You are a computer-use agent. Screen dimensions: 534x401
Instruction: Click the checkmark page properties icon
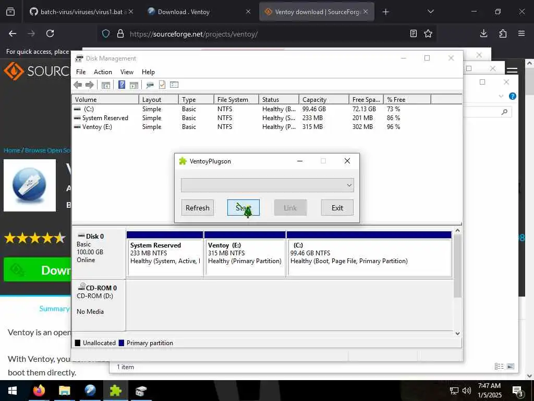click(162, 85)
